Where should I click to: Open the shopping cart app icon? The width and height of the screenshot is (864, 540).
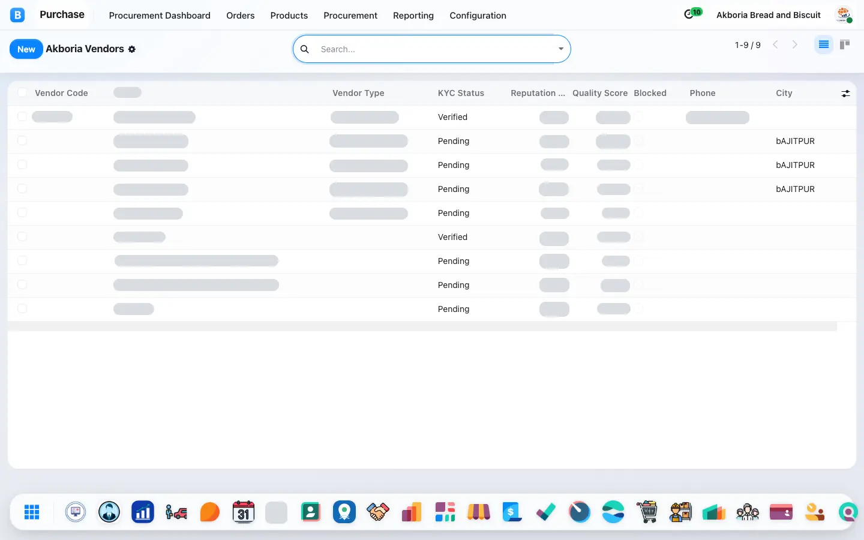coord(647,512)
